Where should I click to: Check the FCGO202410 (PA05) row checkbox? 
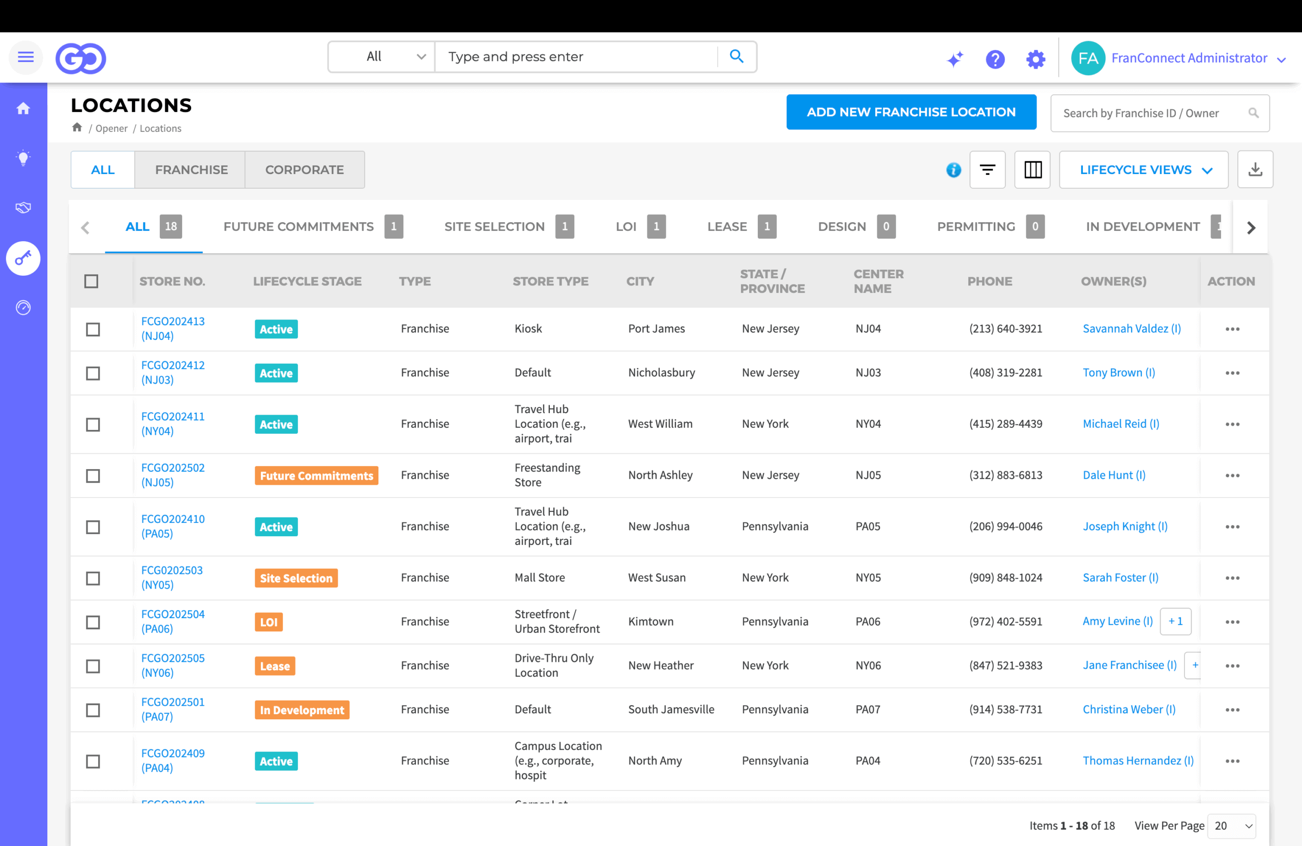click(x=93, y=527)
